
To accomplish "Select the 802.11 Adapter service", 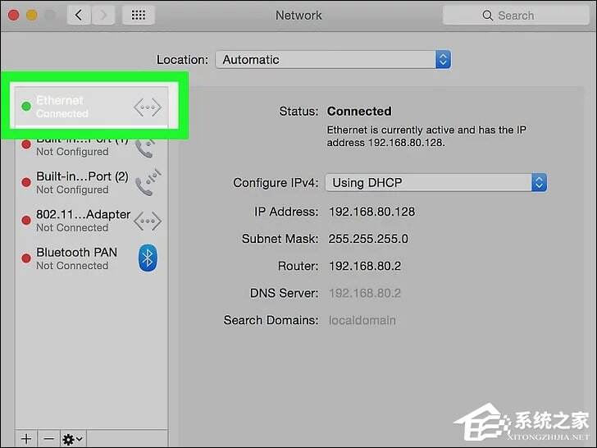I will pos(91,221).
